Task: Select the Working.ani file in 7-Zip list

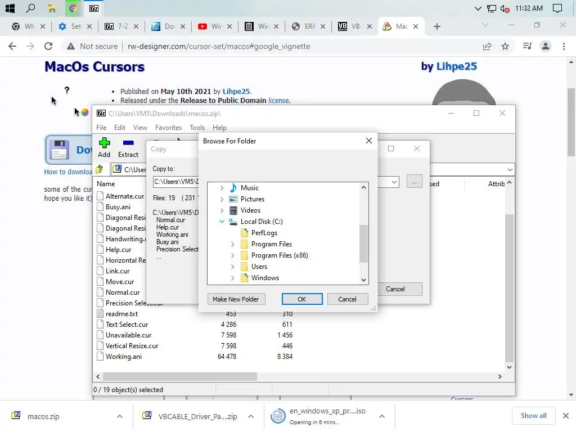Action: pyautogui.click(x=123, y=356)
